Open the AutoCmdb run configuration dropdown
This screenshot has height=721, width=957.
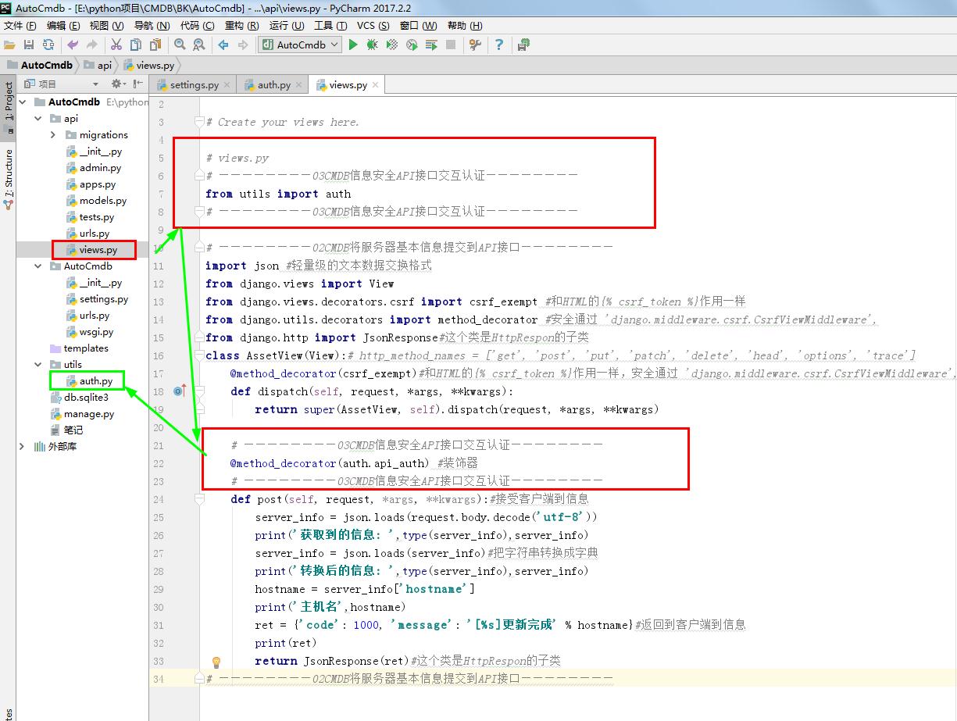coord(301,45)
